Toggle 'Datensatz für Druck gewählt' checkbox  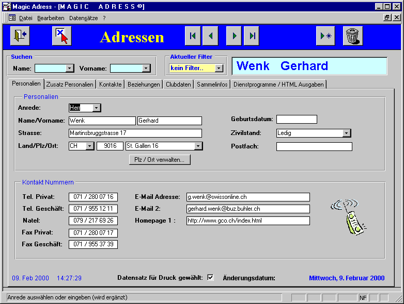[210, 278]
